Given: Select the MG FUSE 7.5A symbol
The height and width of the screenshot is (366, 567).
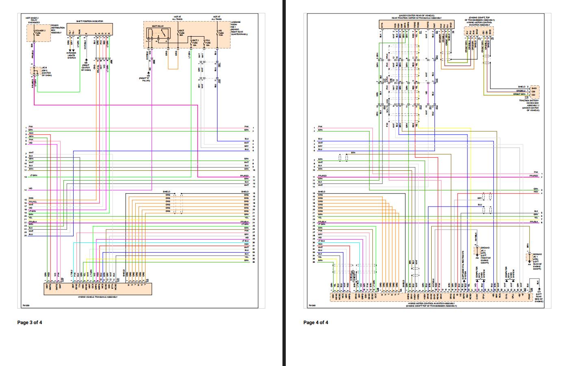Looking at the screenshot, I should [217, 33].
